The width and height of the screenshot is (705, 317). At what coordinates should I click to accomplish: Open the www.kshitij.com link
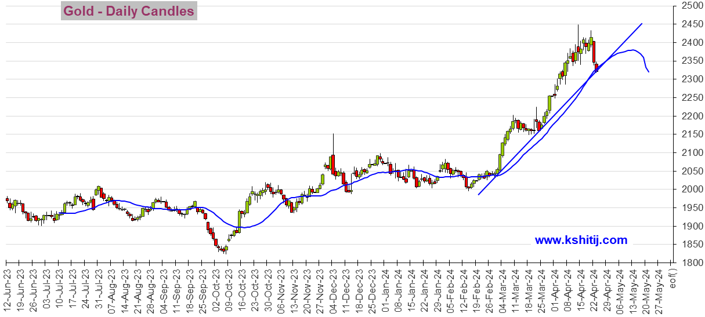click(581, 240)
